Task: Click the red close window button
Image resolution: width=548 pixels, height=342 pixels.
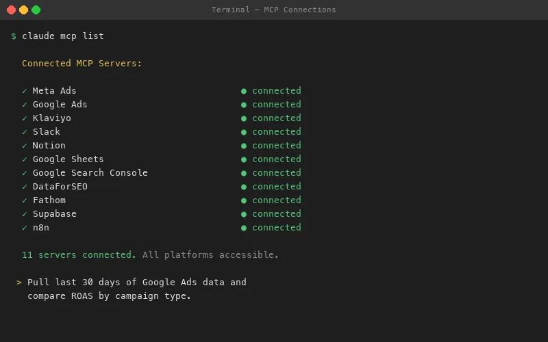Action: [x=11, y=10]
